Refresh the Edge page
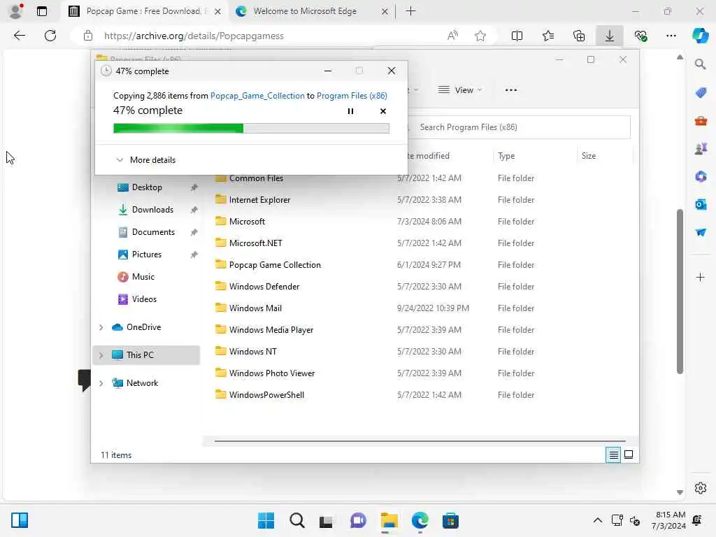Screen dimensions: 716x537 [x=50, y=36]
